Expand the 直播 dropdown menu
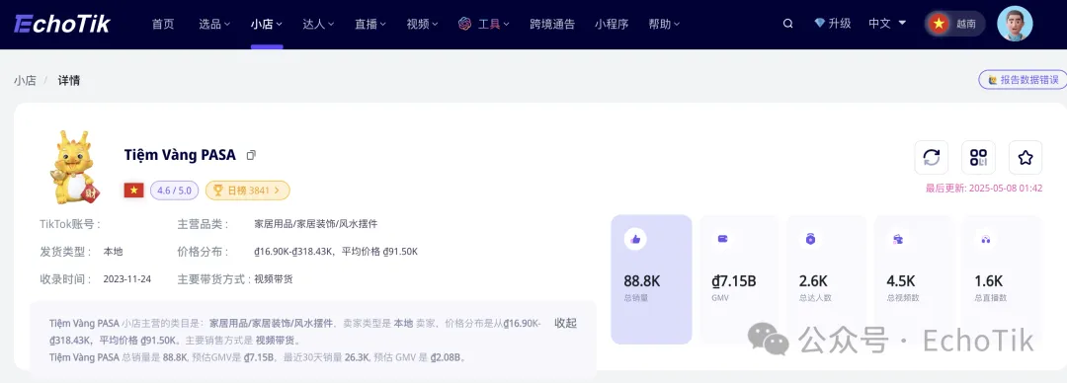The image size is (1067, 383). [x=370, y=24]
